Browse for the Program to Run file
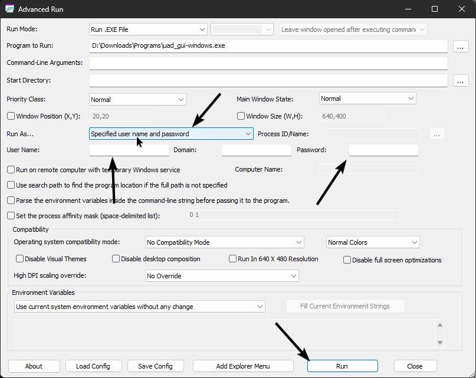Screen dimensions: 476x378 pos(461,46)
